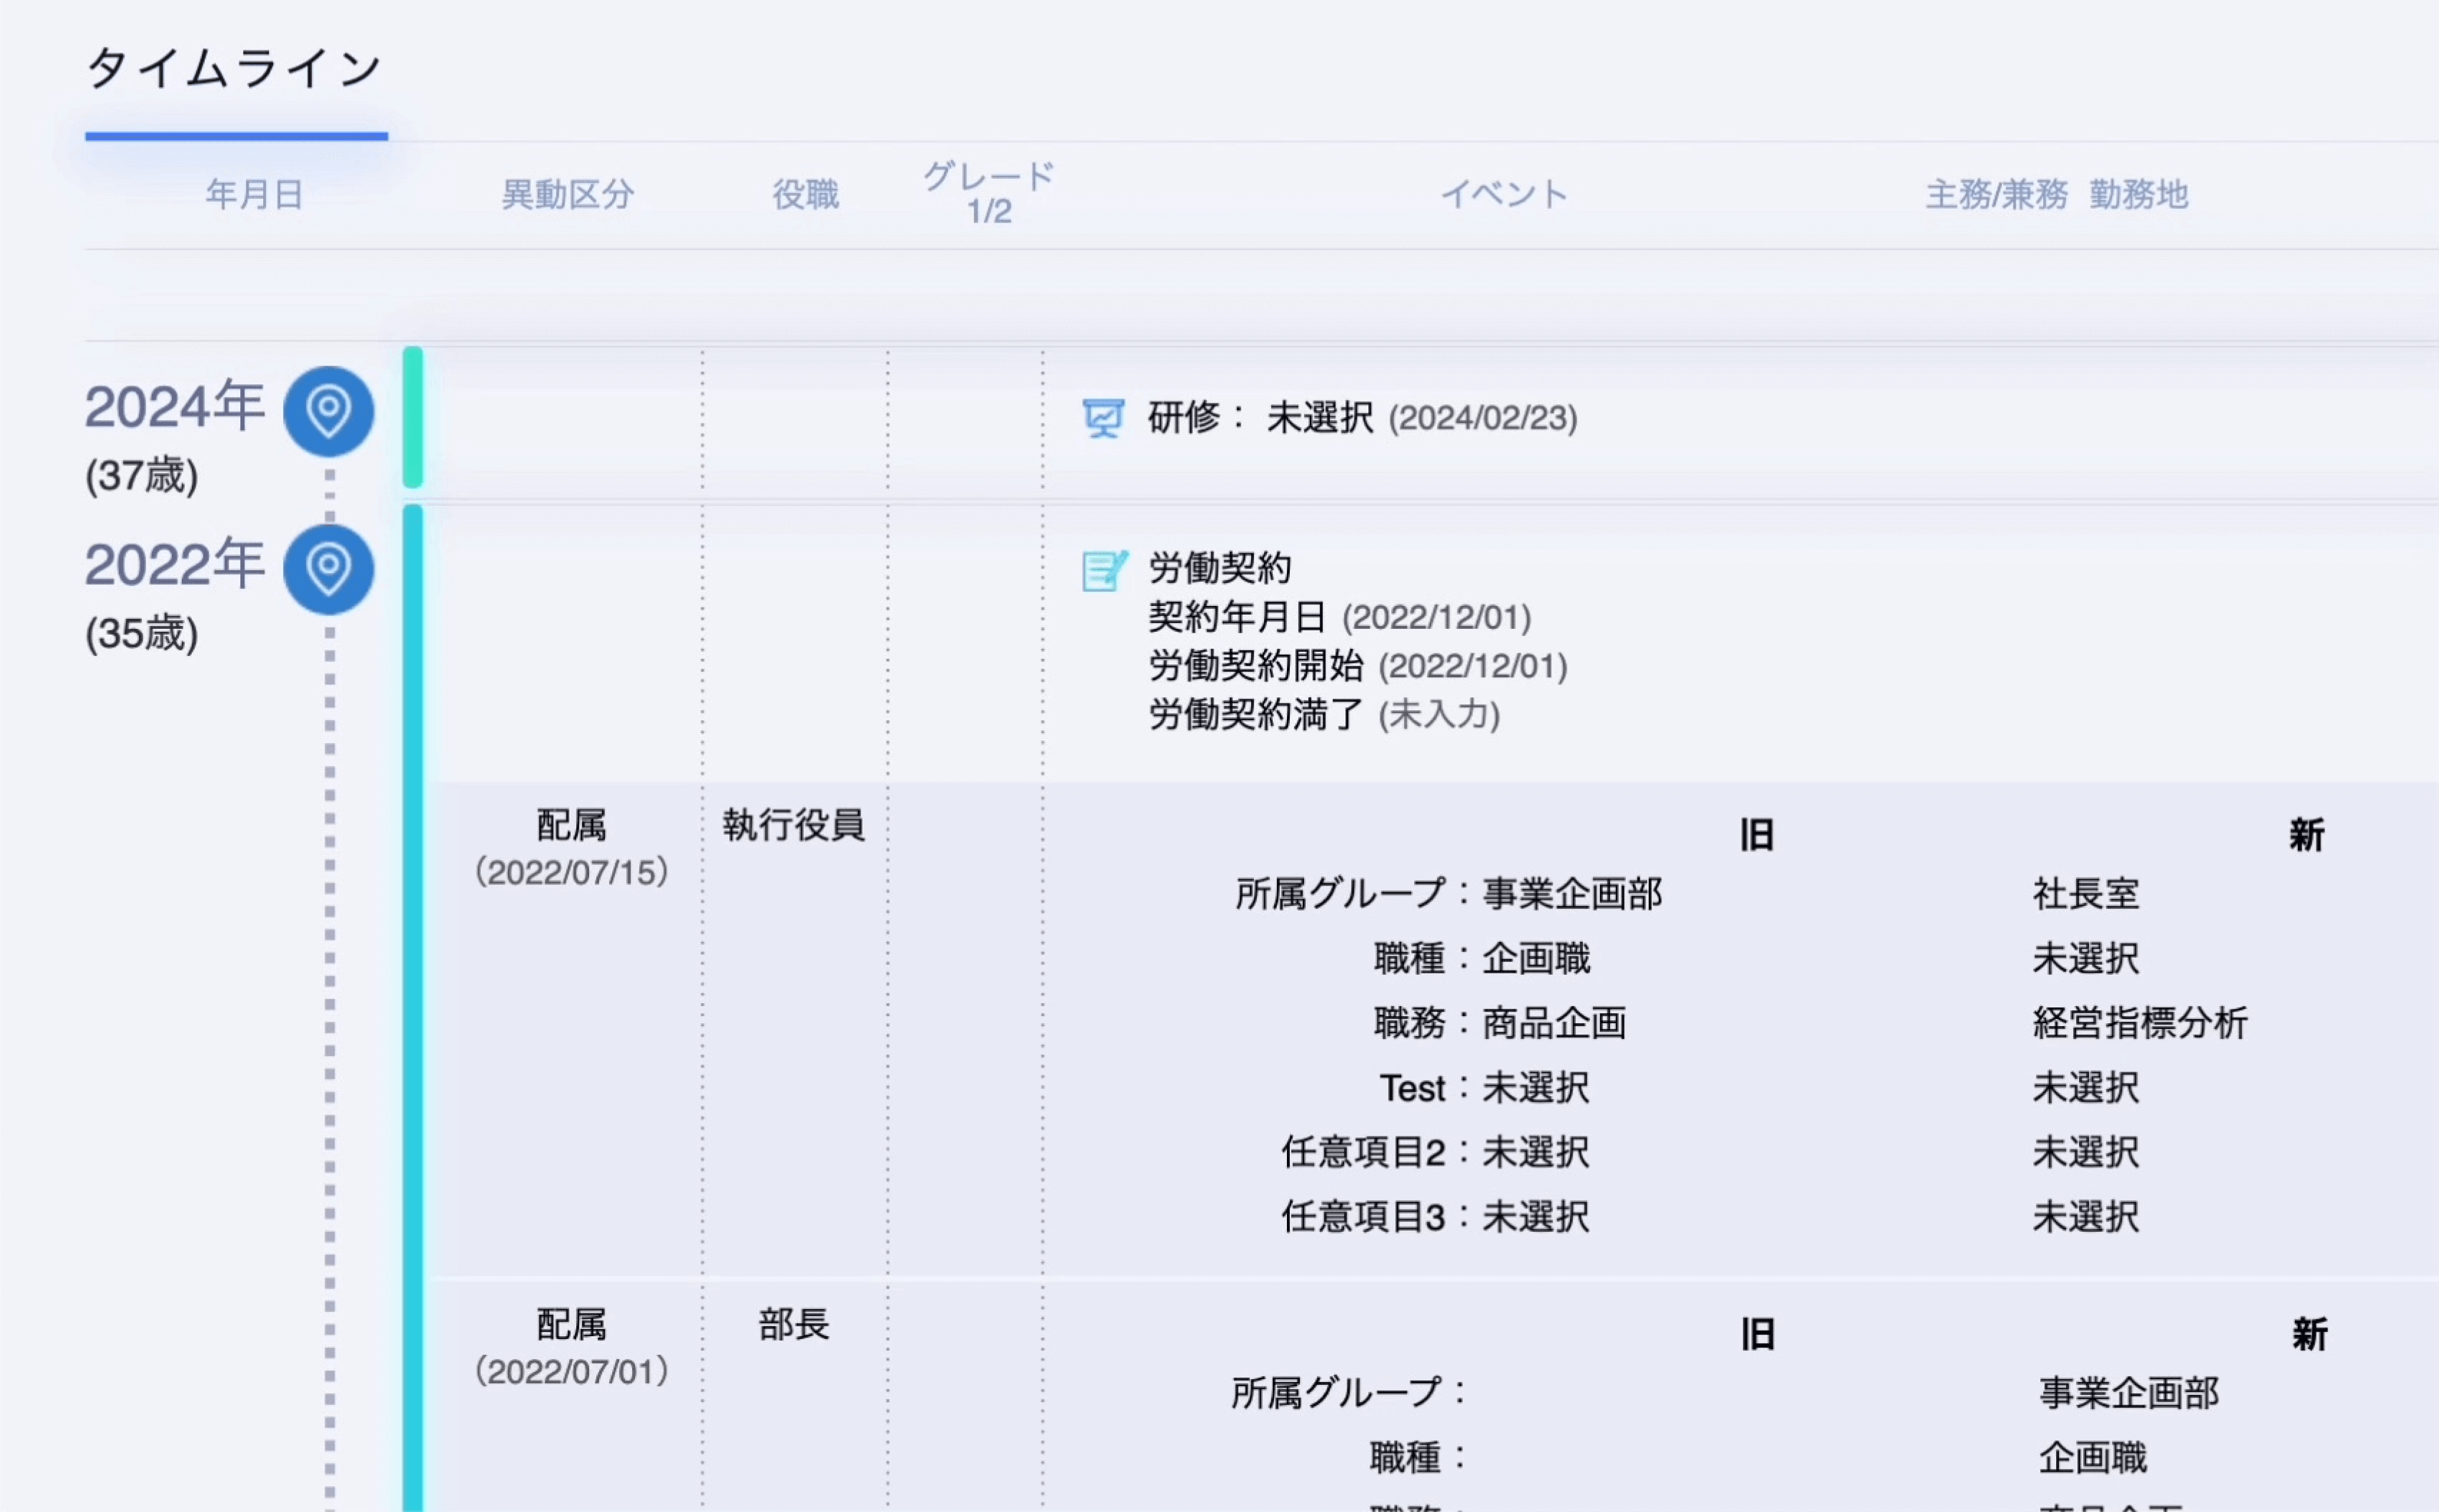
Task: Select 未選択 beside 職種 in new column
Action: 2086,958
